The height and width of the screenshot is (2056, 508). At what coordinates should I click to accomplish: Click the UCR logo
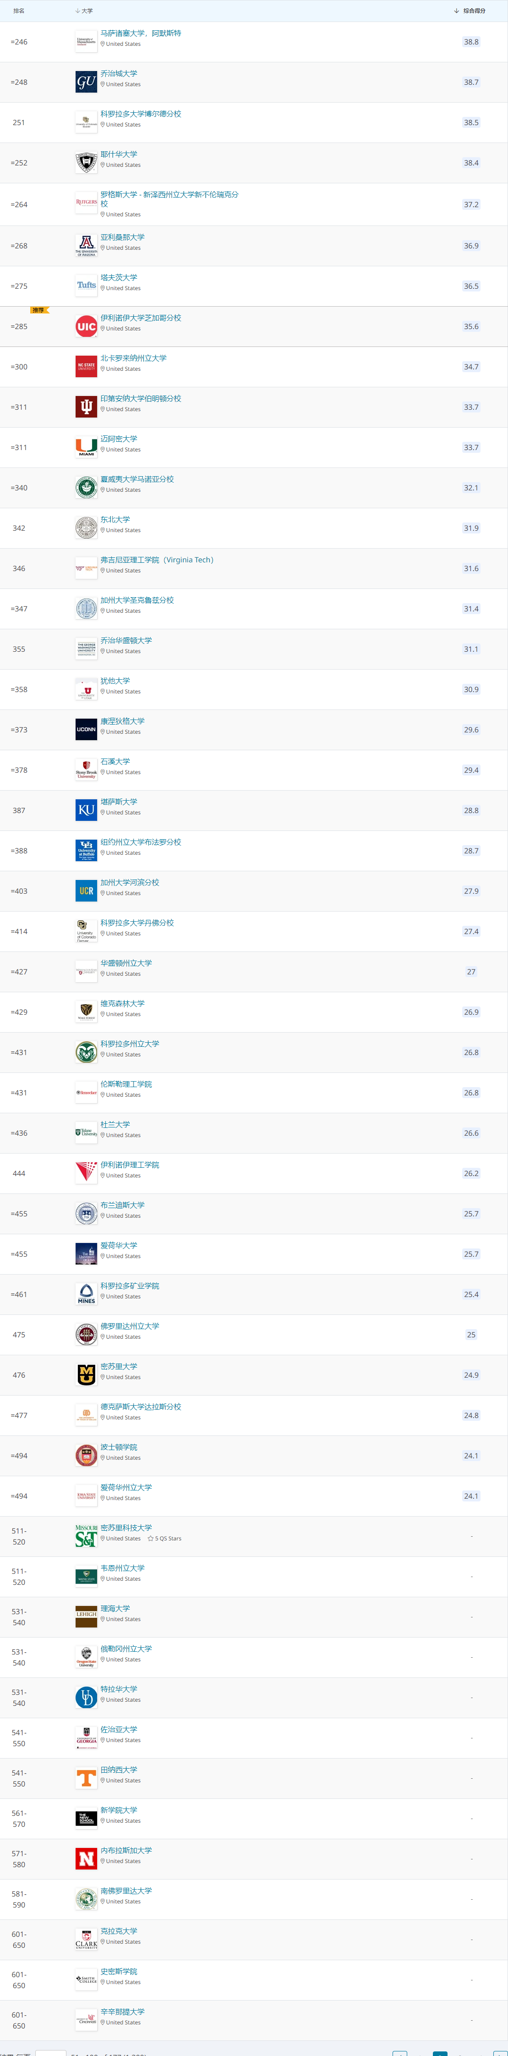click(86, 891)
